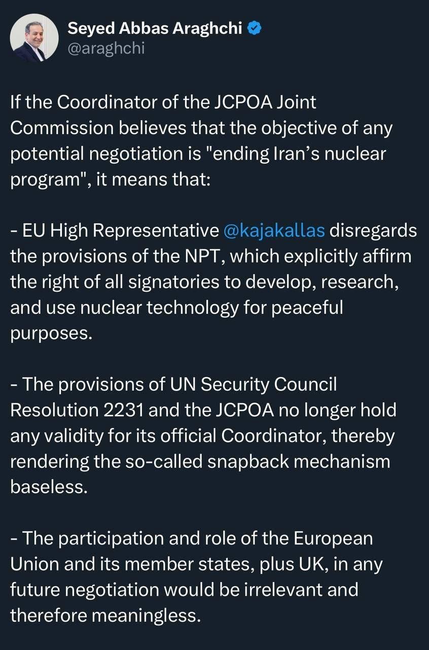Viewport: 429px width, 650px height.
Task: Click "Resolution 2231" in the tweet
Action: (77, 410)
